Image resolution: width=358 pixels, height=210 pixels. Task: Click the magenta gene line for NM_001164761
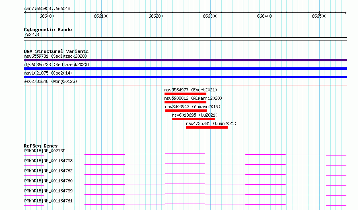(185, 204)
